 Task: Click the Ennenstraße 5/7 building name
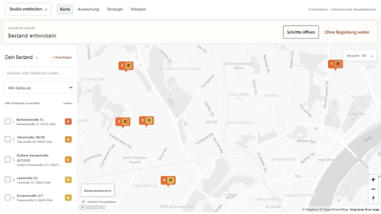tap(30, 196)
